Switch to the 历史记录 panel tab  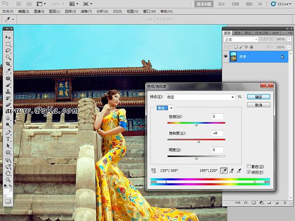click(x=261, y=33)
